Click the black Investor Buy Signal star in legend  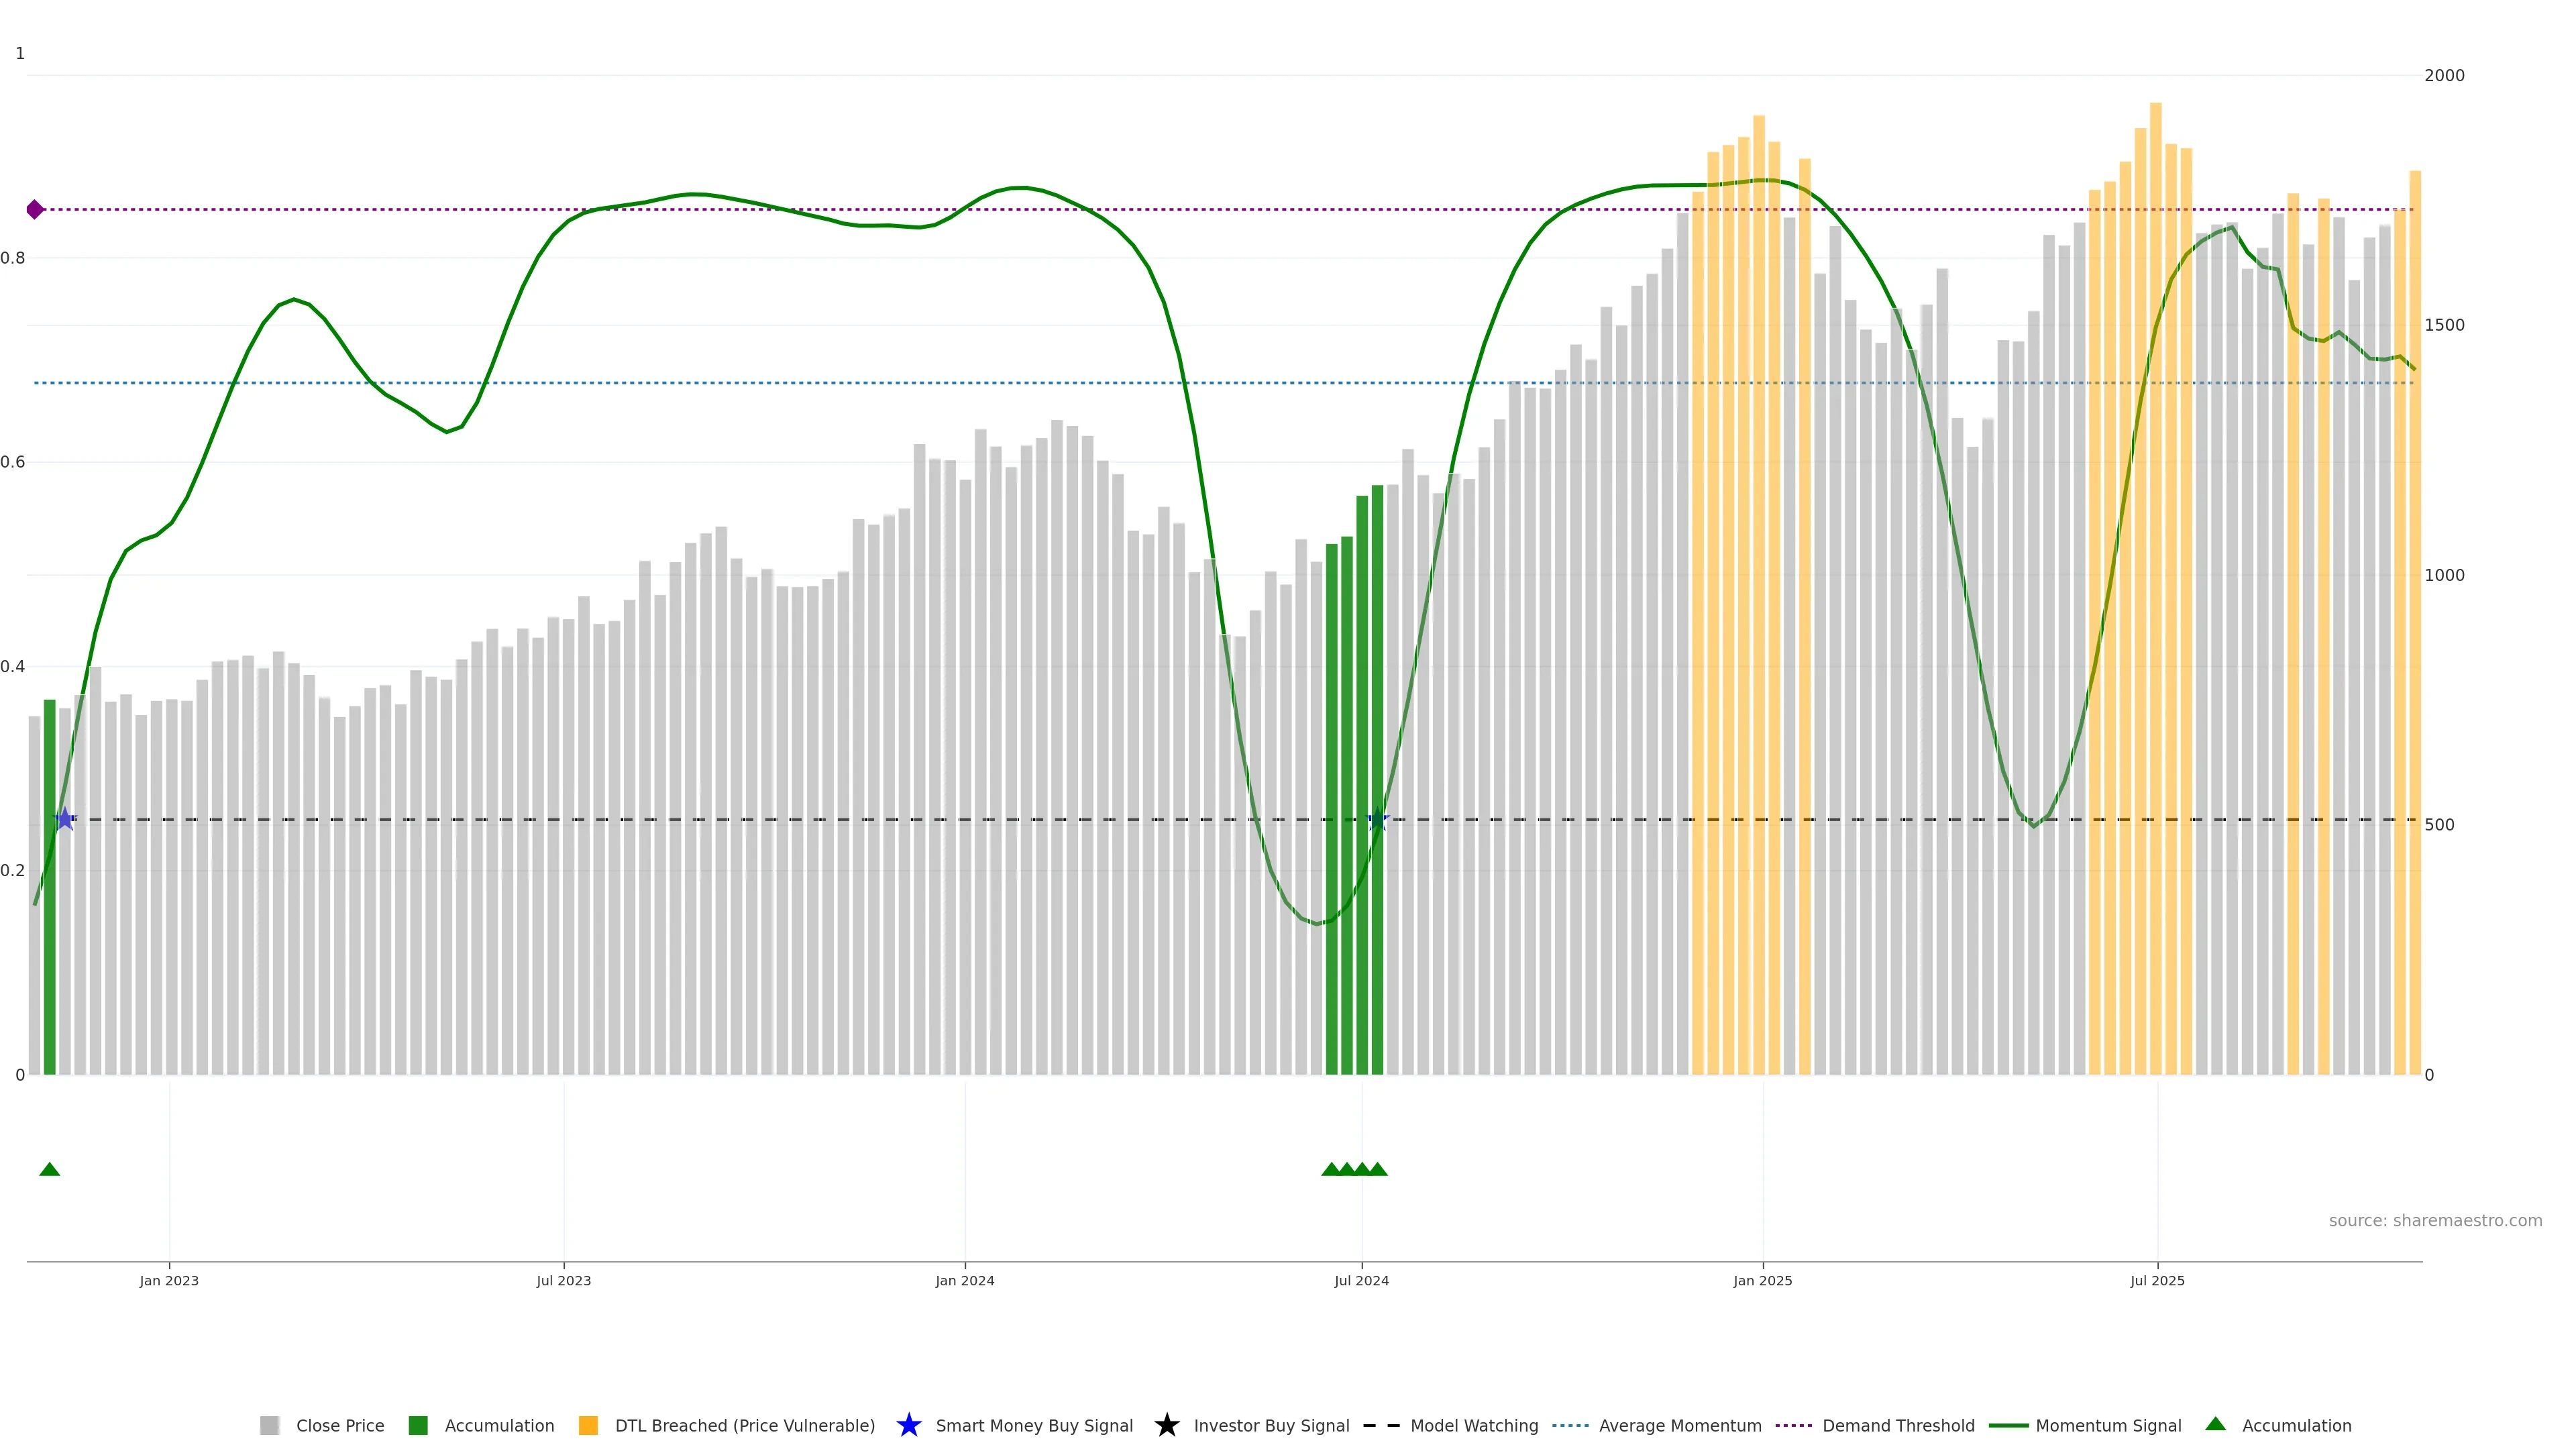click(1166, 1425)
